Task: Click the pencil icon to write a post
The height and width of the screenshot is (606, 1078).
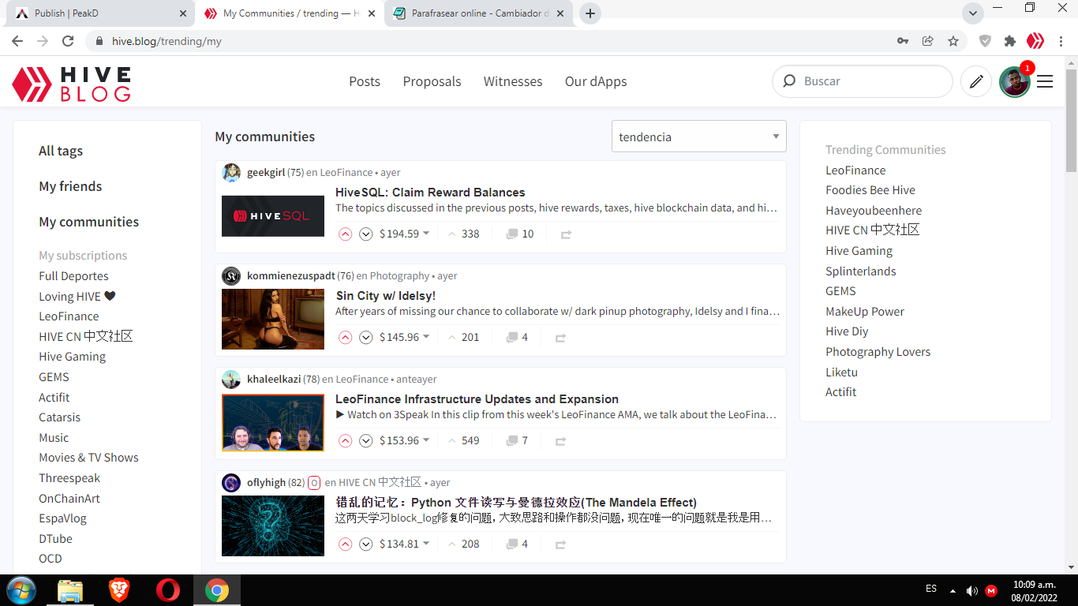Action: click(x=976, y=81)
